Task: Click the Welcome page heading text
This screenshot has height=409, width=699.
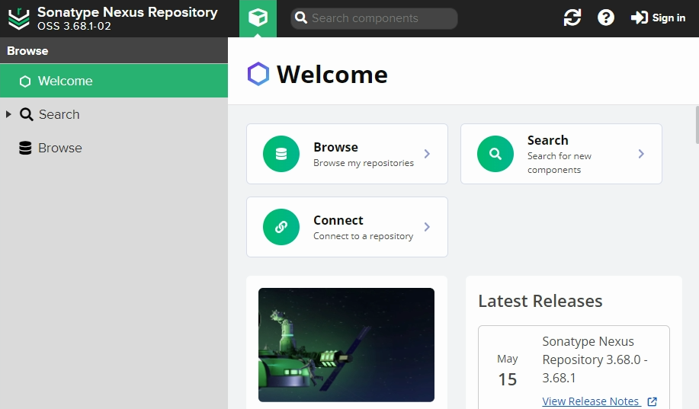Action: 332,74
